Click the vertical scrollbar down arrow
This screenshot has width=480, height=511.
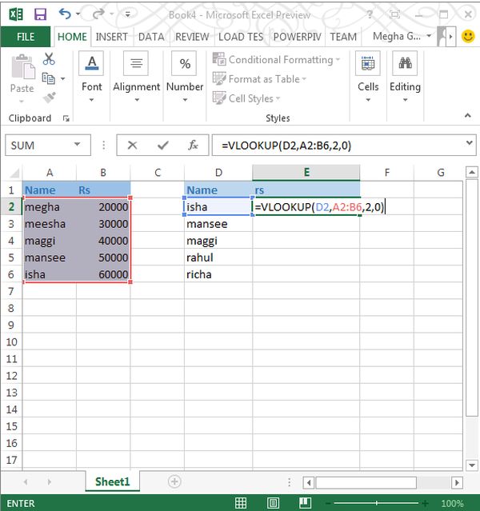pos(471,465)
